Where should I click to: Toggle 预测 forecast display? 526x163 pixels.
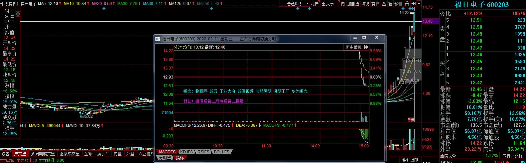[x=399, y=4]
